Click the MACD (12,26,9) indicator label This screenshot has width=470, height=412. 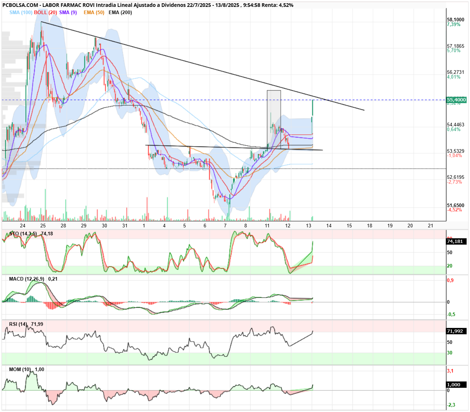(x=27, y=279)
